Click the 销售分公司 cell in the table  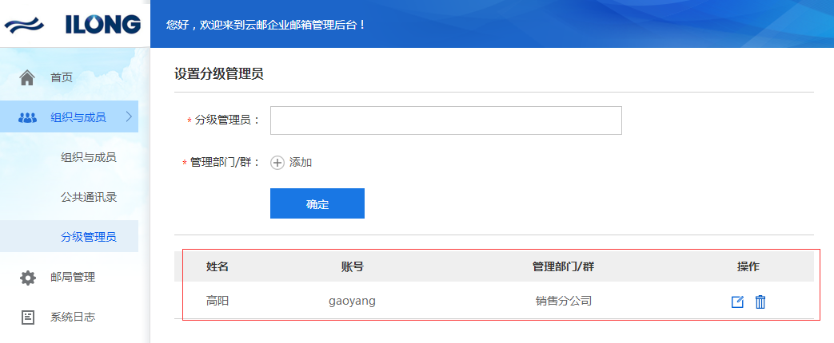[564, 302]
